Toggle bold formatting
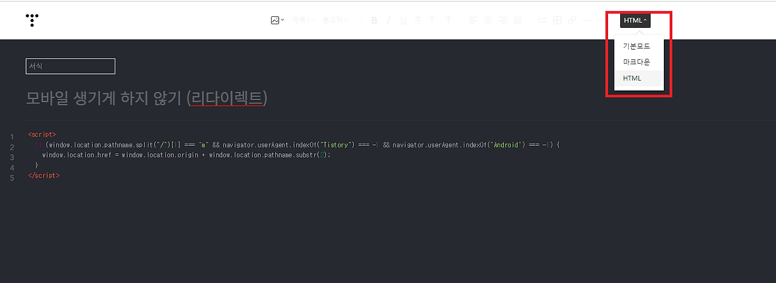The image size is (776, 283). pos(374,21)
